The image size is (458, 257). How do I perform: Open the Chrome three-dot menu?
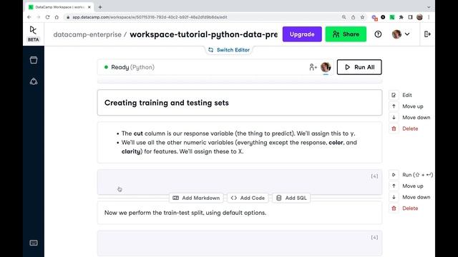pos(429,17)
